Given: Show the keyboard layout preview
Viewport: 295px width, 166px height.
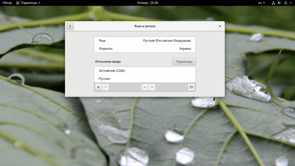Looking at the screenshot, I should (191, 87).
